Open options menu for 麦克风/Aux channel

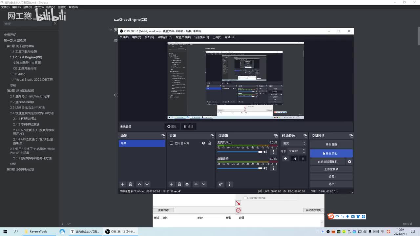click(x=273, y=152)
